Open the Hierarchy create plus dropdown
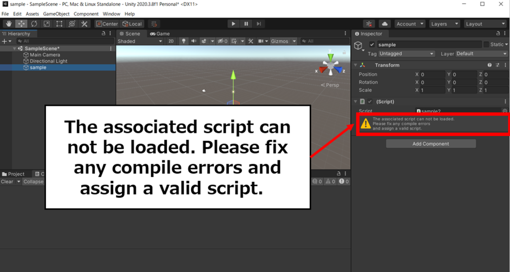 click(6, 41)
